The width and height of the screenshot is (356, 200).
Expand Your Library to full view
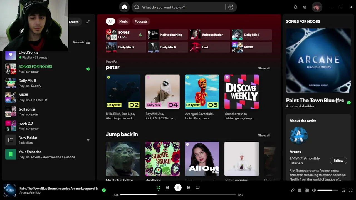pyautogui.click(x=88, y=22)
